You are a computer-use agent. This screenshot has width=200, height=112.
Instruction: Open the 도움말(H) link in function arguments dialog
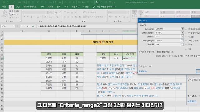(142, 71)
